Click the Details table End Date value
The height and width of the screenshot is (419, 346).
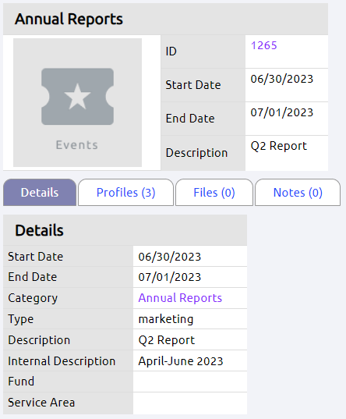pyautogui.click(x=170, y=277)
